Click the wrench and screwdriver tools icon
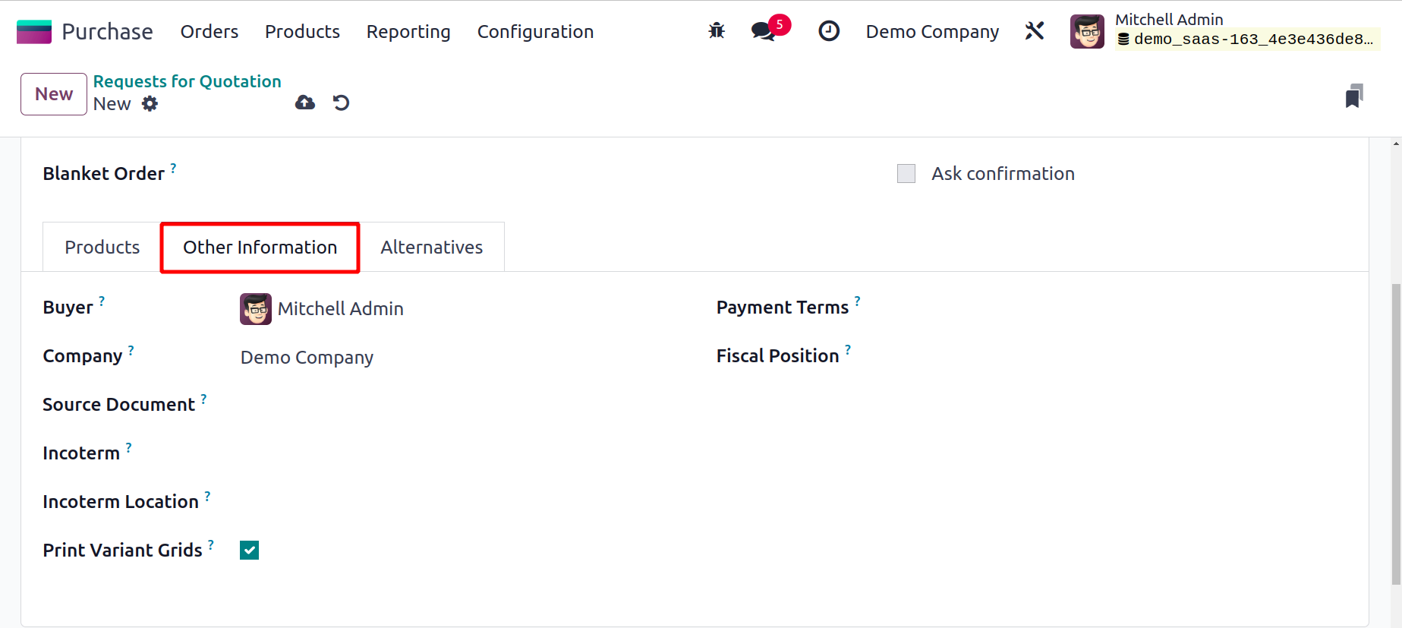The image size is (1402, 628). (1035, 31)
